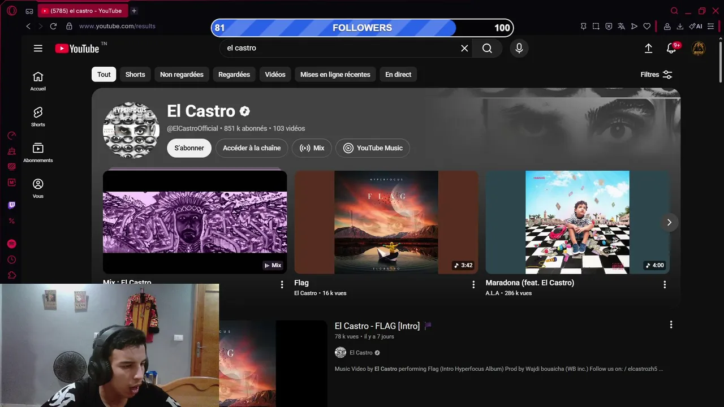Image resolution: width=724 pixels, height=407 pixels.
Task: Reload the current page
Action: pyautogui.click(x=53, y=26)
